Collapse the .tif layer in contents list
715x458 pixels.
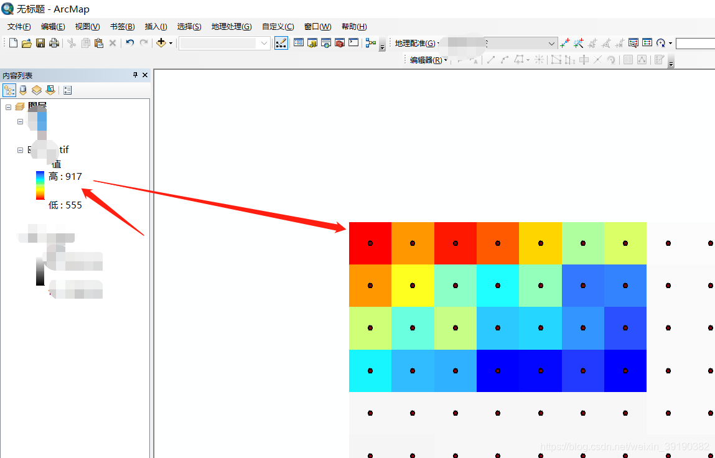pos(20,149)
